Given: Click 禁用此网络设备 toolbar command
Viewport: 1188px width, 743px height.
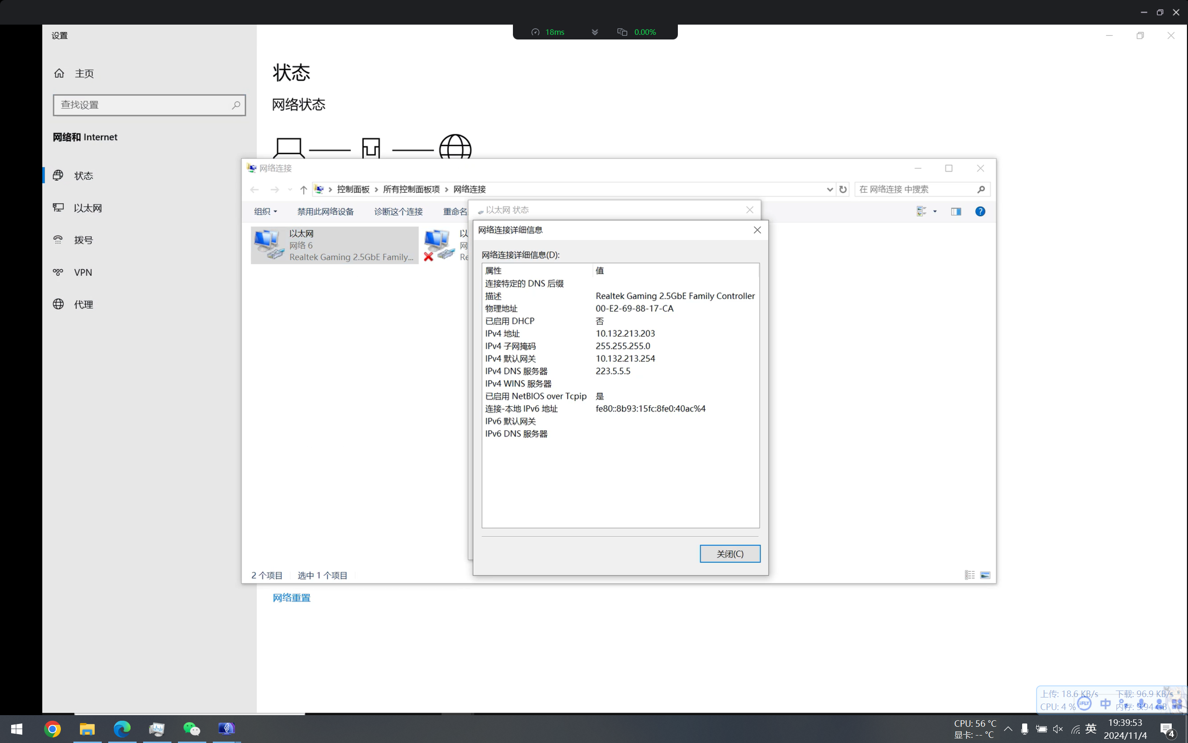Looking at the screenshot, I should click(x=325, y=211).
